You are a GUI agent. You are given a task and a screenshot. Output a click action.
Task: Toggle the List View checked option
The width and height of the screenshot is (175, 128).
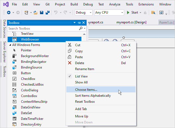click(x=81, y=76)
